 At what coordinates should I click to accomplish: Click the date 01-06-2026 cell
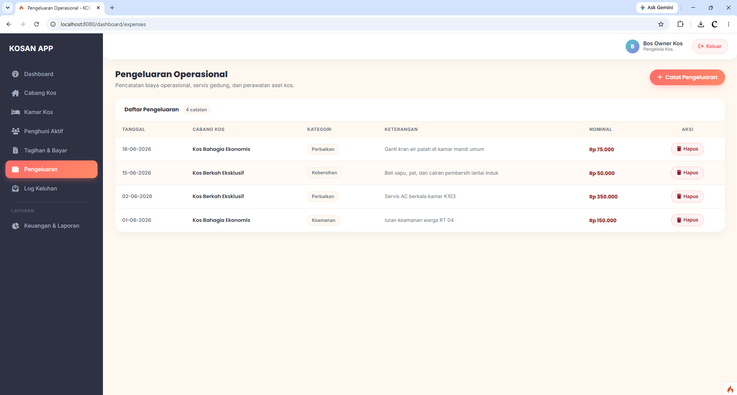[x=137, y=220]
